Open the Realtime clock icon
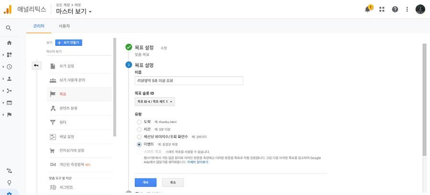Viewport: 430px width, 195px height. [10, 67]
